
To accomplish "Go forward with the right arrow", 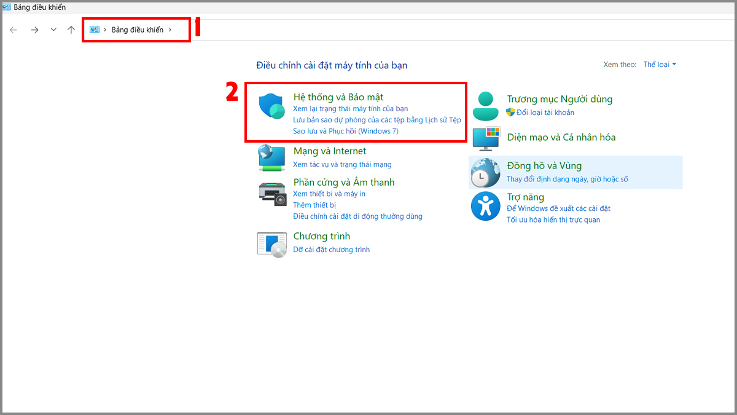I will 34,30.
